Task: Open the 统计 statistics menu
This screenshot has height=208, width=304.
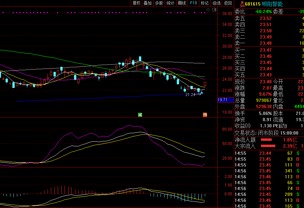Action: tap(170, 3)
